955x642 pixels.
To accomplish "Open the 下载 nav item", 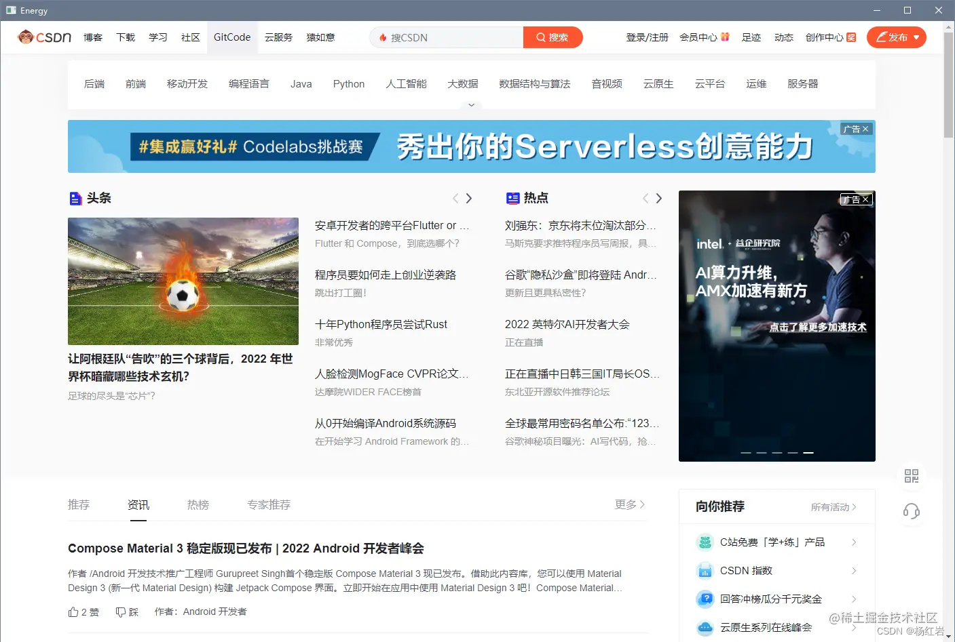I will [x=126, y=37].
